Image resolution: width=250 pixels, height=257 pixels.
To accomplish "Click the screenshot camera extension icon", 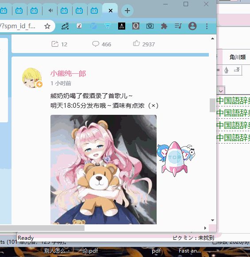I will click(x=150, y=26).
